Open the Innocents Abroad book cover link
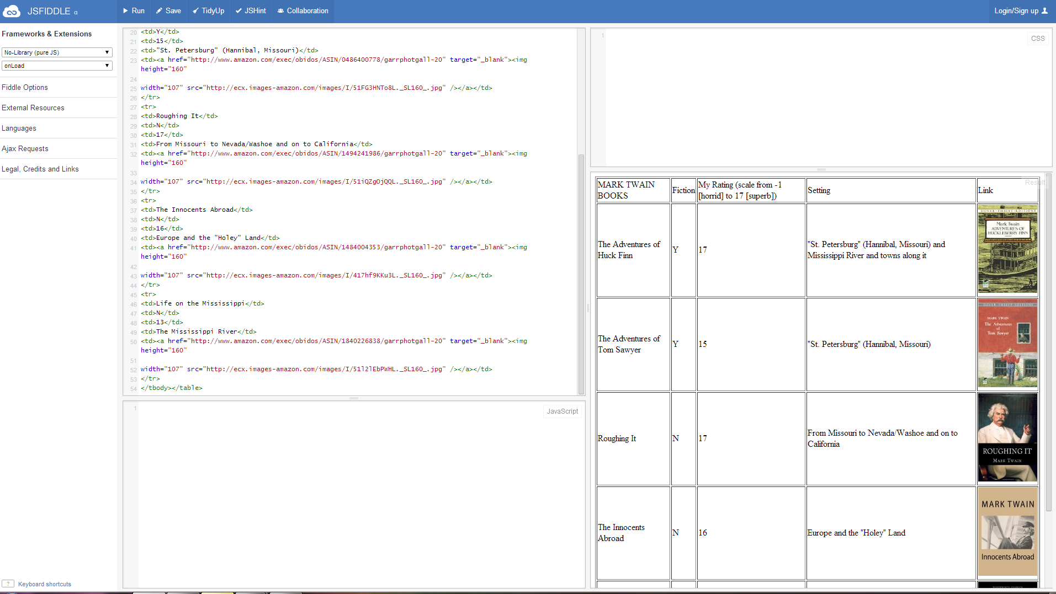This screenshot has height=594, width=1056. tap(1007, 533)
